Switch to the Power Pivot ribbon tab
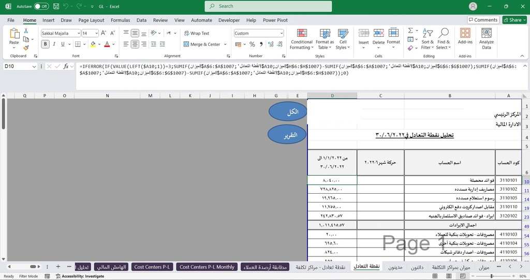530x280 pixels. tap(275, 20)
